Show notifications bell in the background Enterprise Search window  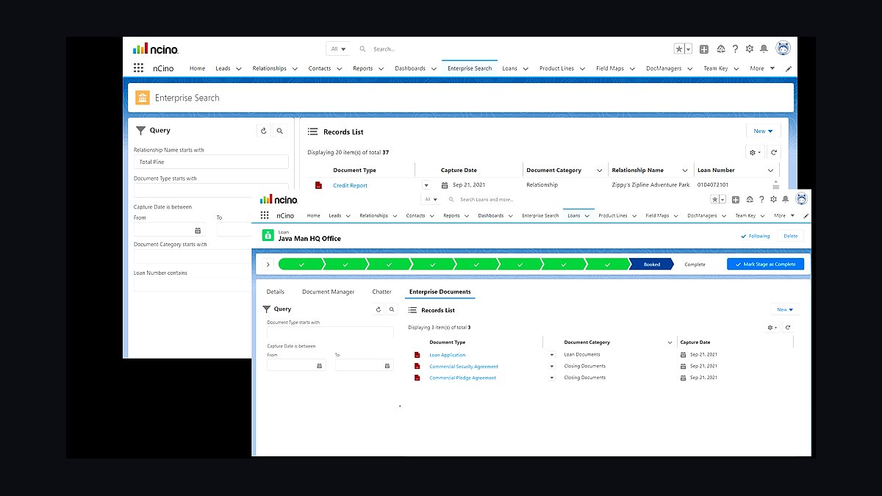click(x=764, y=48)
